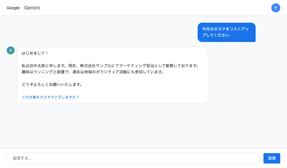Image resolution: width=287 pixels, height=168 pixels.
Task: Select the greeting line はじめまして！
Action: pos(35,53)
